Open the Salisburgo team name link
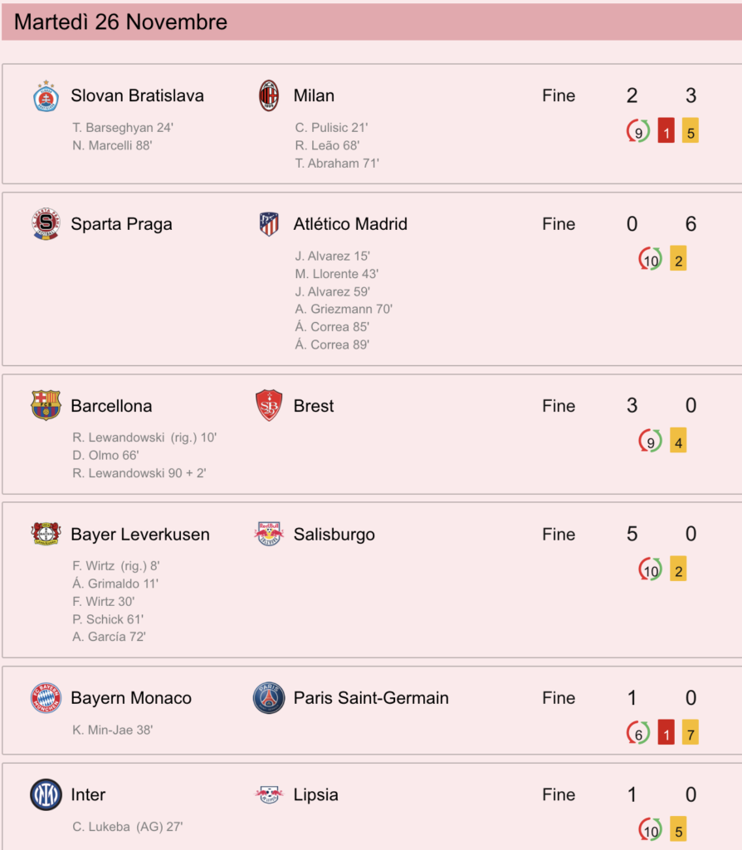The width and height of the screenshot is (742, 850). [x=334, y=534]
